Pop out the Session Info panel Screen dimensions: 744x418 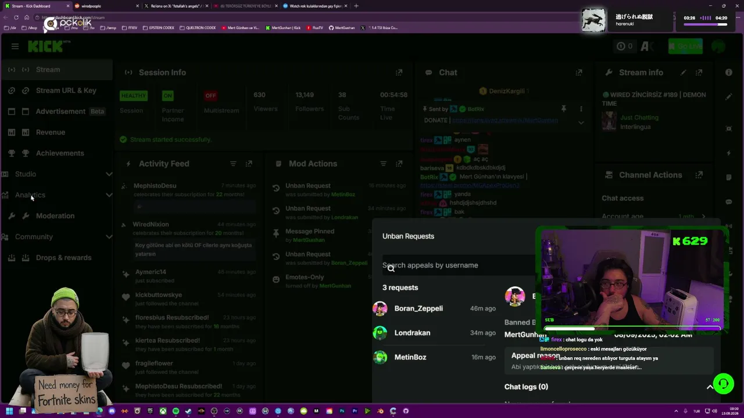399,73
